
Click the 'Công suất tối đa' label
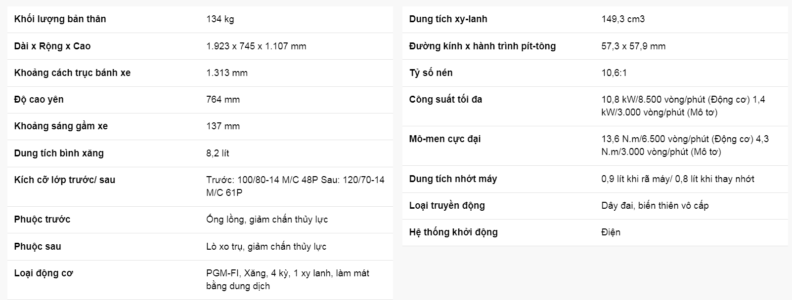(445, 99)
